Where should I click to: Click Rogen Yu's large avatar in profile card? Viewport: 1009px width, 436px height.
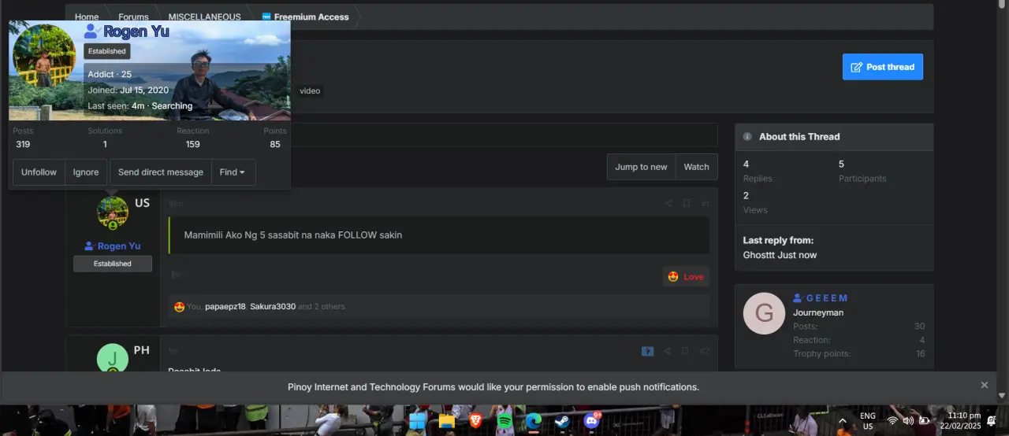[44, 56]
